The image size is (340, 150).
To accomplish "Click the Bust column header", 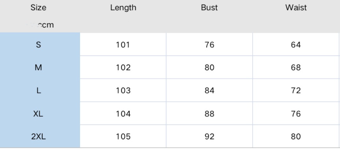I will click(x=209, y=7).
